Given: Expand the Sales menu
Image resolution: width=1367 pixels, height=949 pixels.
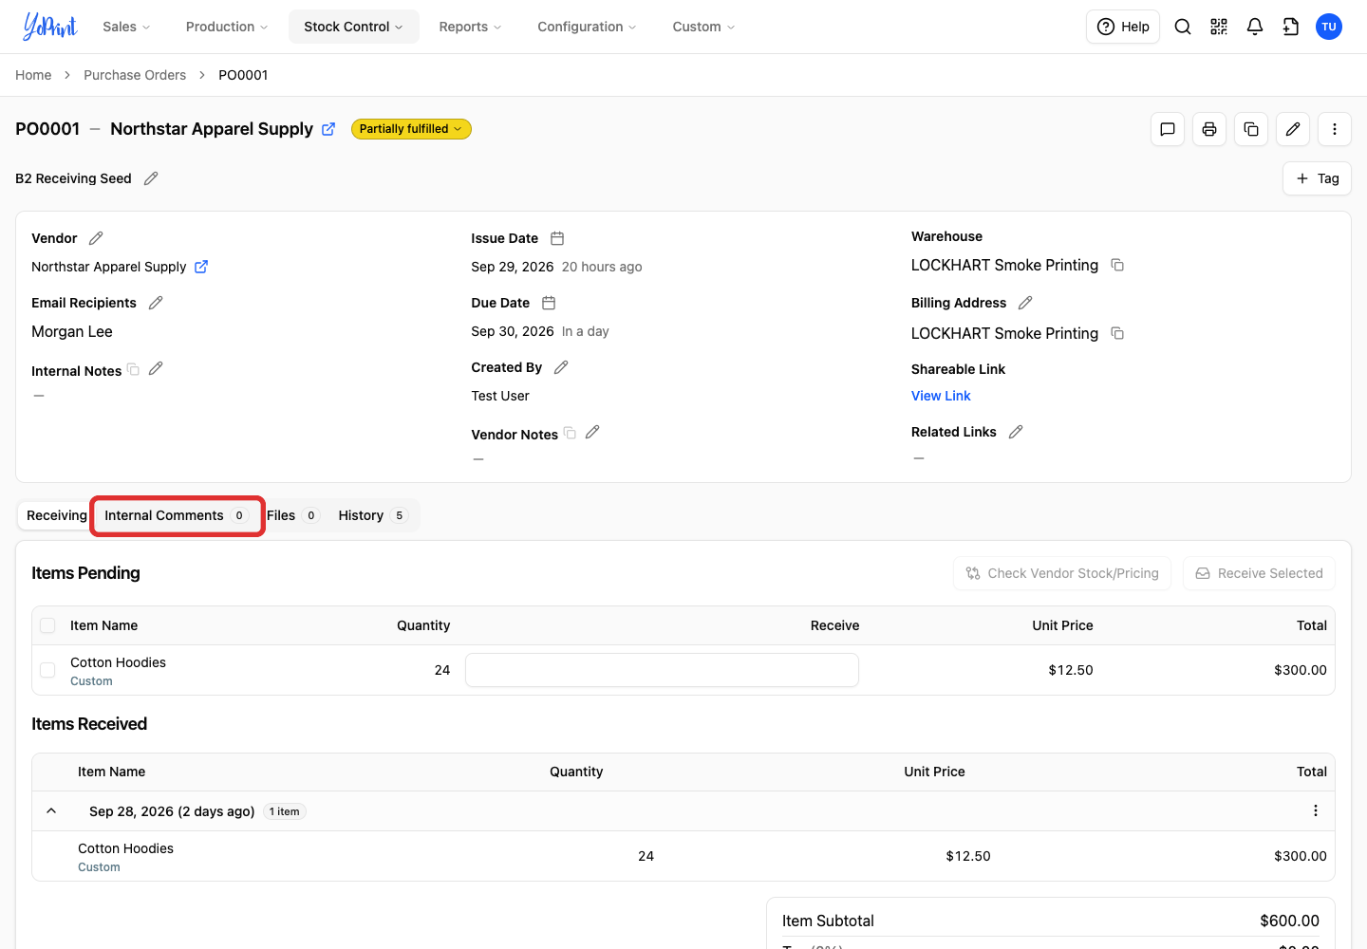Looking at the screenshot, I should click(126, 27).
